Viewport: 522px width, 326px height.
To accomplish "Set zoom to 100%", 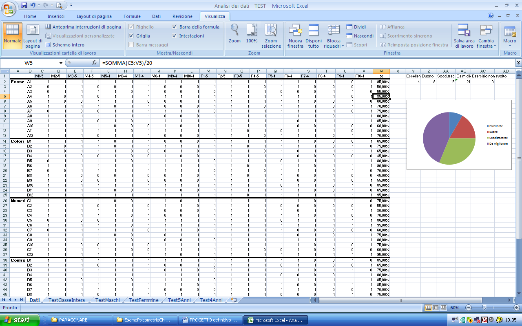I will 252,33.
